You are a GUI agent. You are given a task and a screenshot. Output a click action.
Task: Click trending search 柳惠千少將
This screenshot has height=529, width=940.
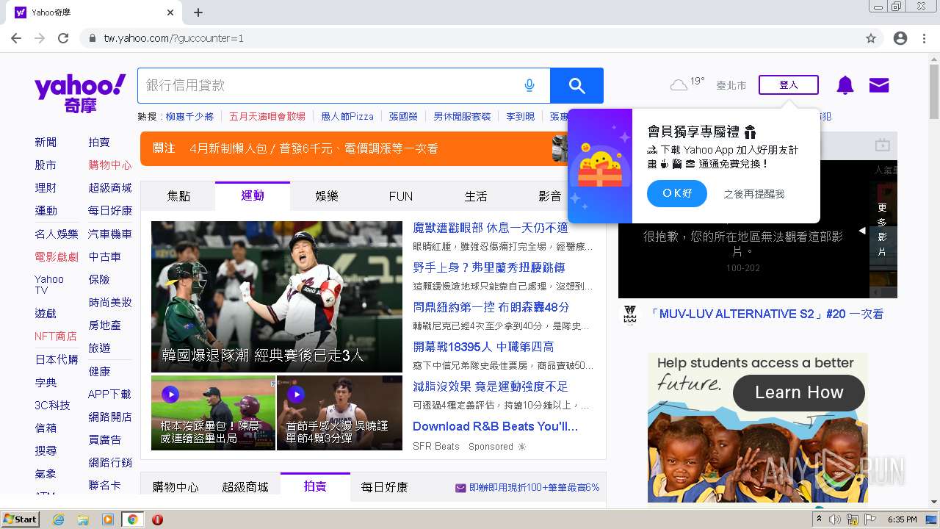(189, 117)
